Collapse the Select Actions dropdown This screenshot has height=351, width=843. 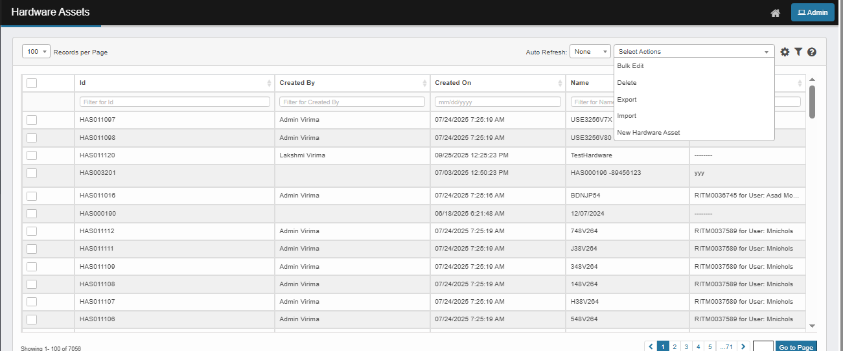point(694,52)
